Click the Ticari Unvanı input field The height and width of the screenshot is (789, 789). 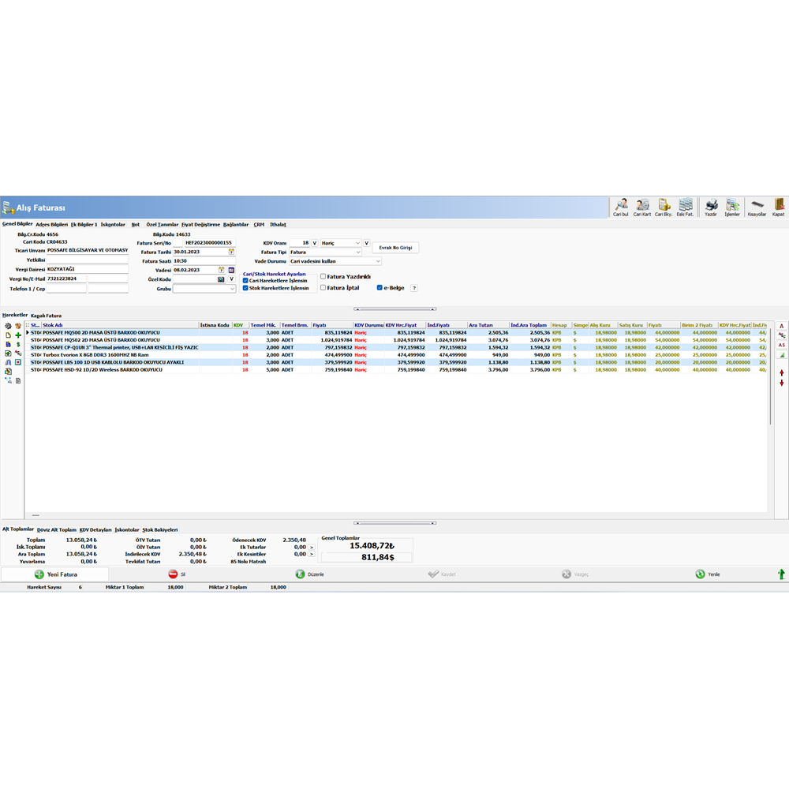click(87, 250)
